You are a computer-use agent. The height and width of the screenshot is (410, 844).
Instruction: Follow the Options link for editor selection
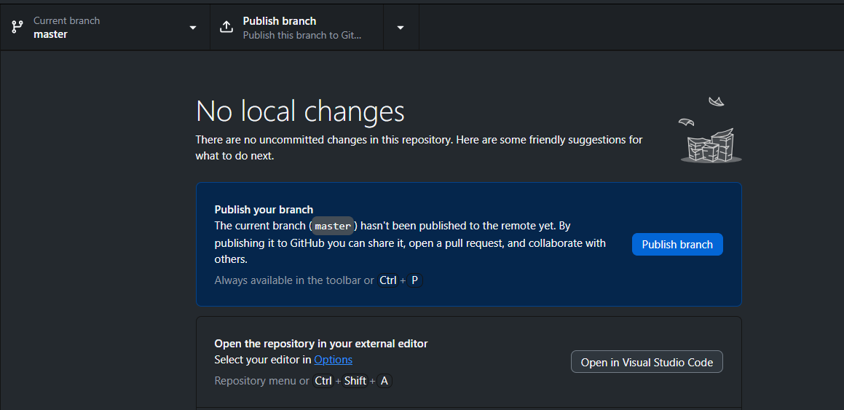(x=333, y=360)
